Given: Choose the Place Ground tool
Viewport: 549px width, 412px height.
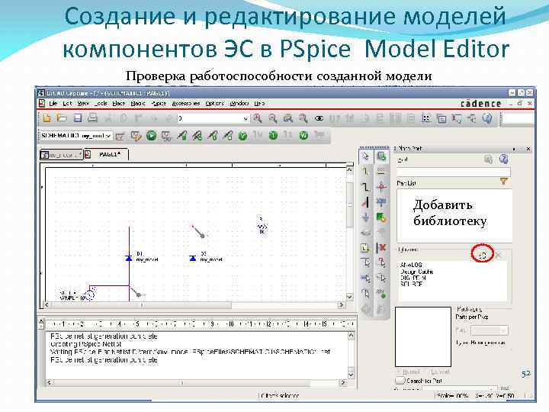Looking at the screenshot, I should [x=365, y=217].
